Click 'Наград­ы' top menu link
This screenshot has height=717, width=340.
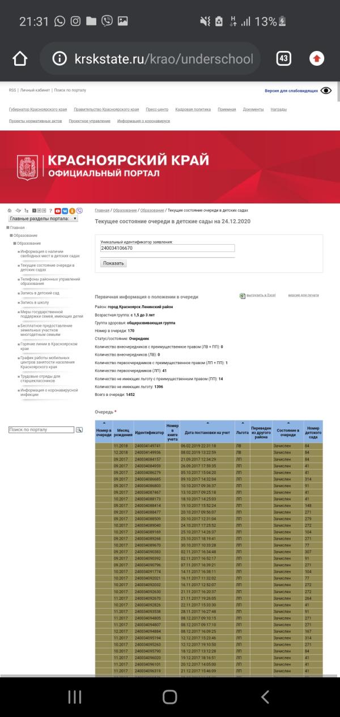click(x=278, y=109)
